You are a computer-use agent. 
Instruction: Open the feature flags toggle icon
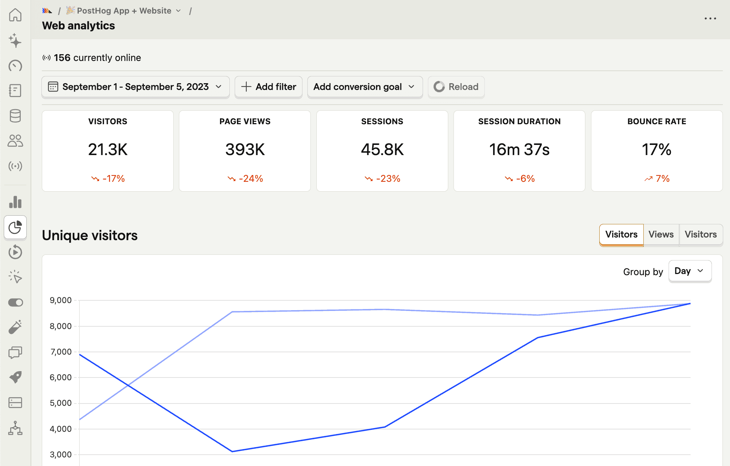pos(15,303)
